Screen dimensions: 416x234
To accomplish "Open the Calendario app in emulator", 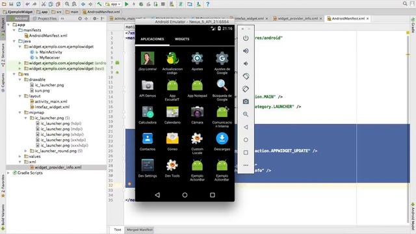I will (172, 115).
